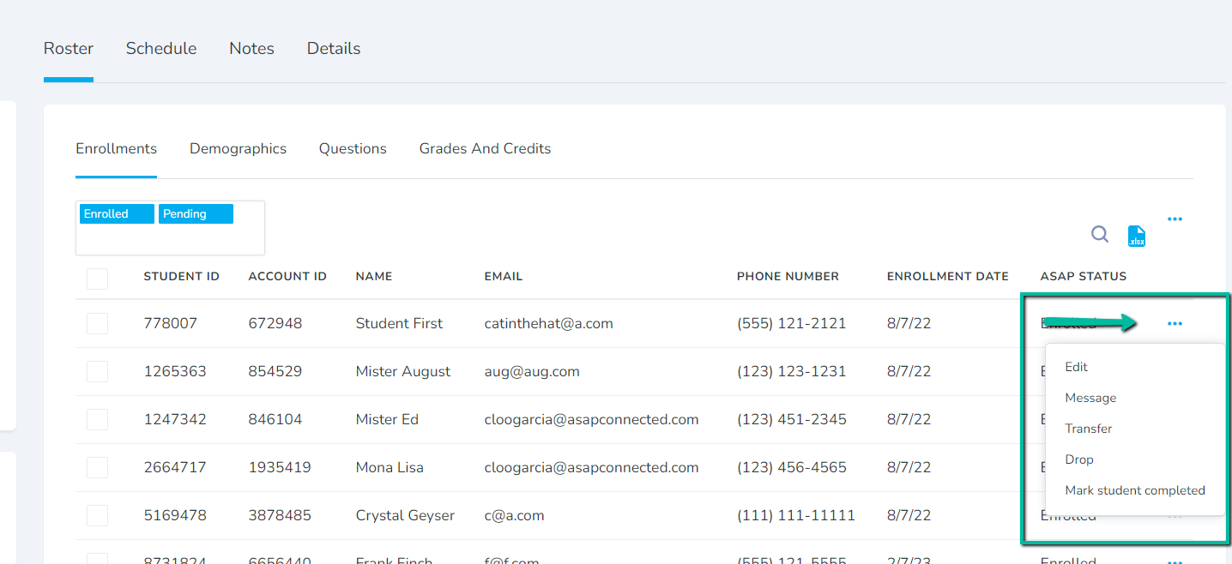The height and width of the screenshot is (564, 1232).
Task: Click the name Mister August
Action: click(403, 371)
